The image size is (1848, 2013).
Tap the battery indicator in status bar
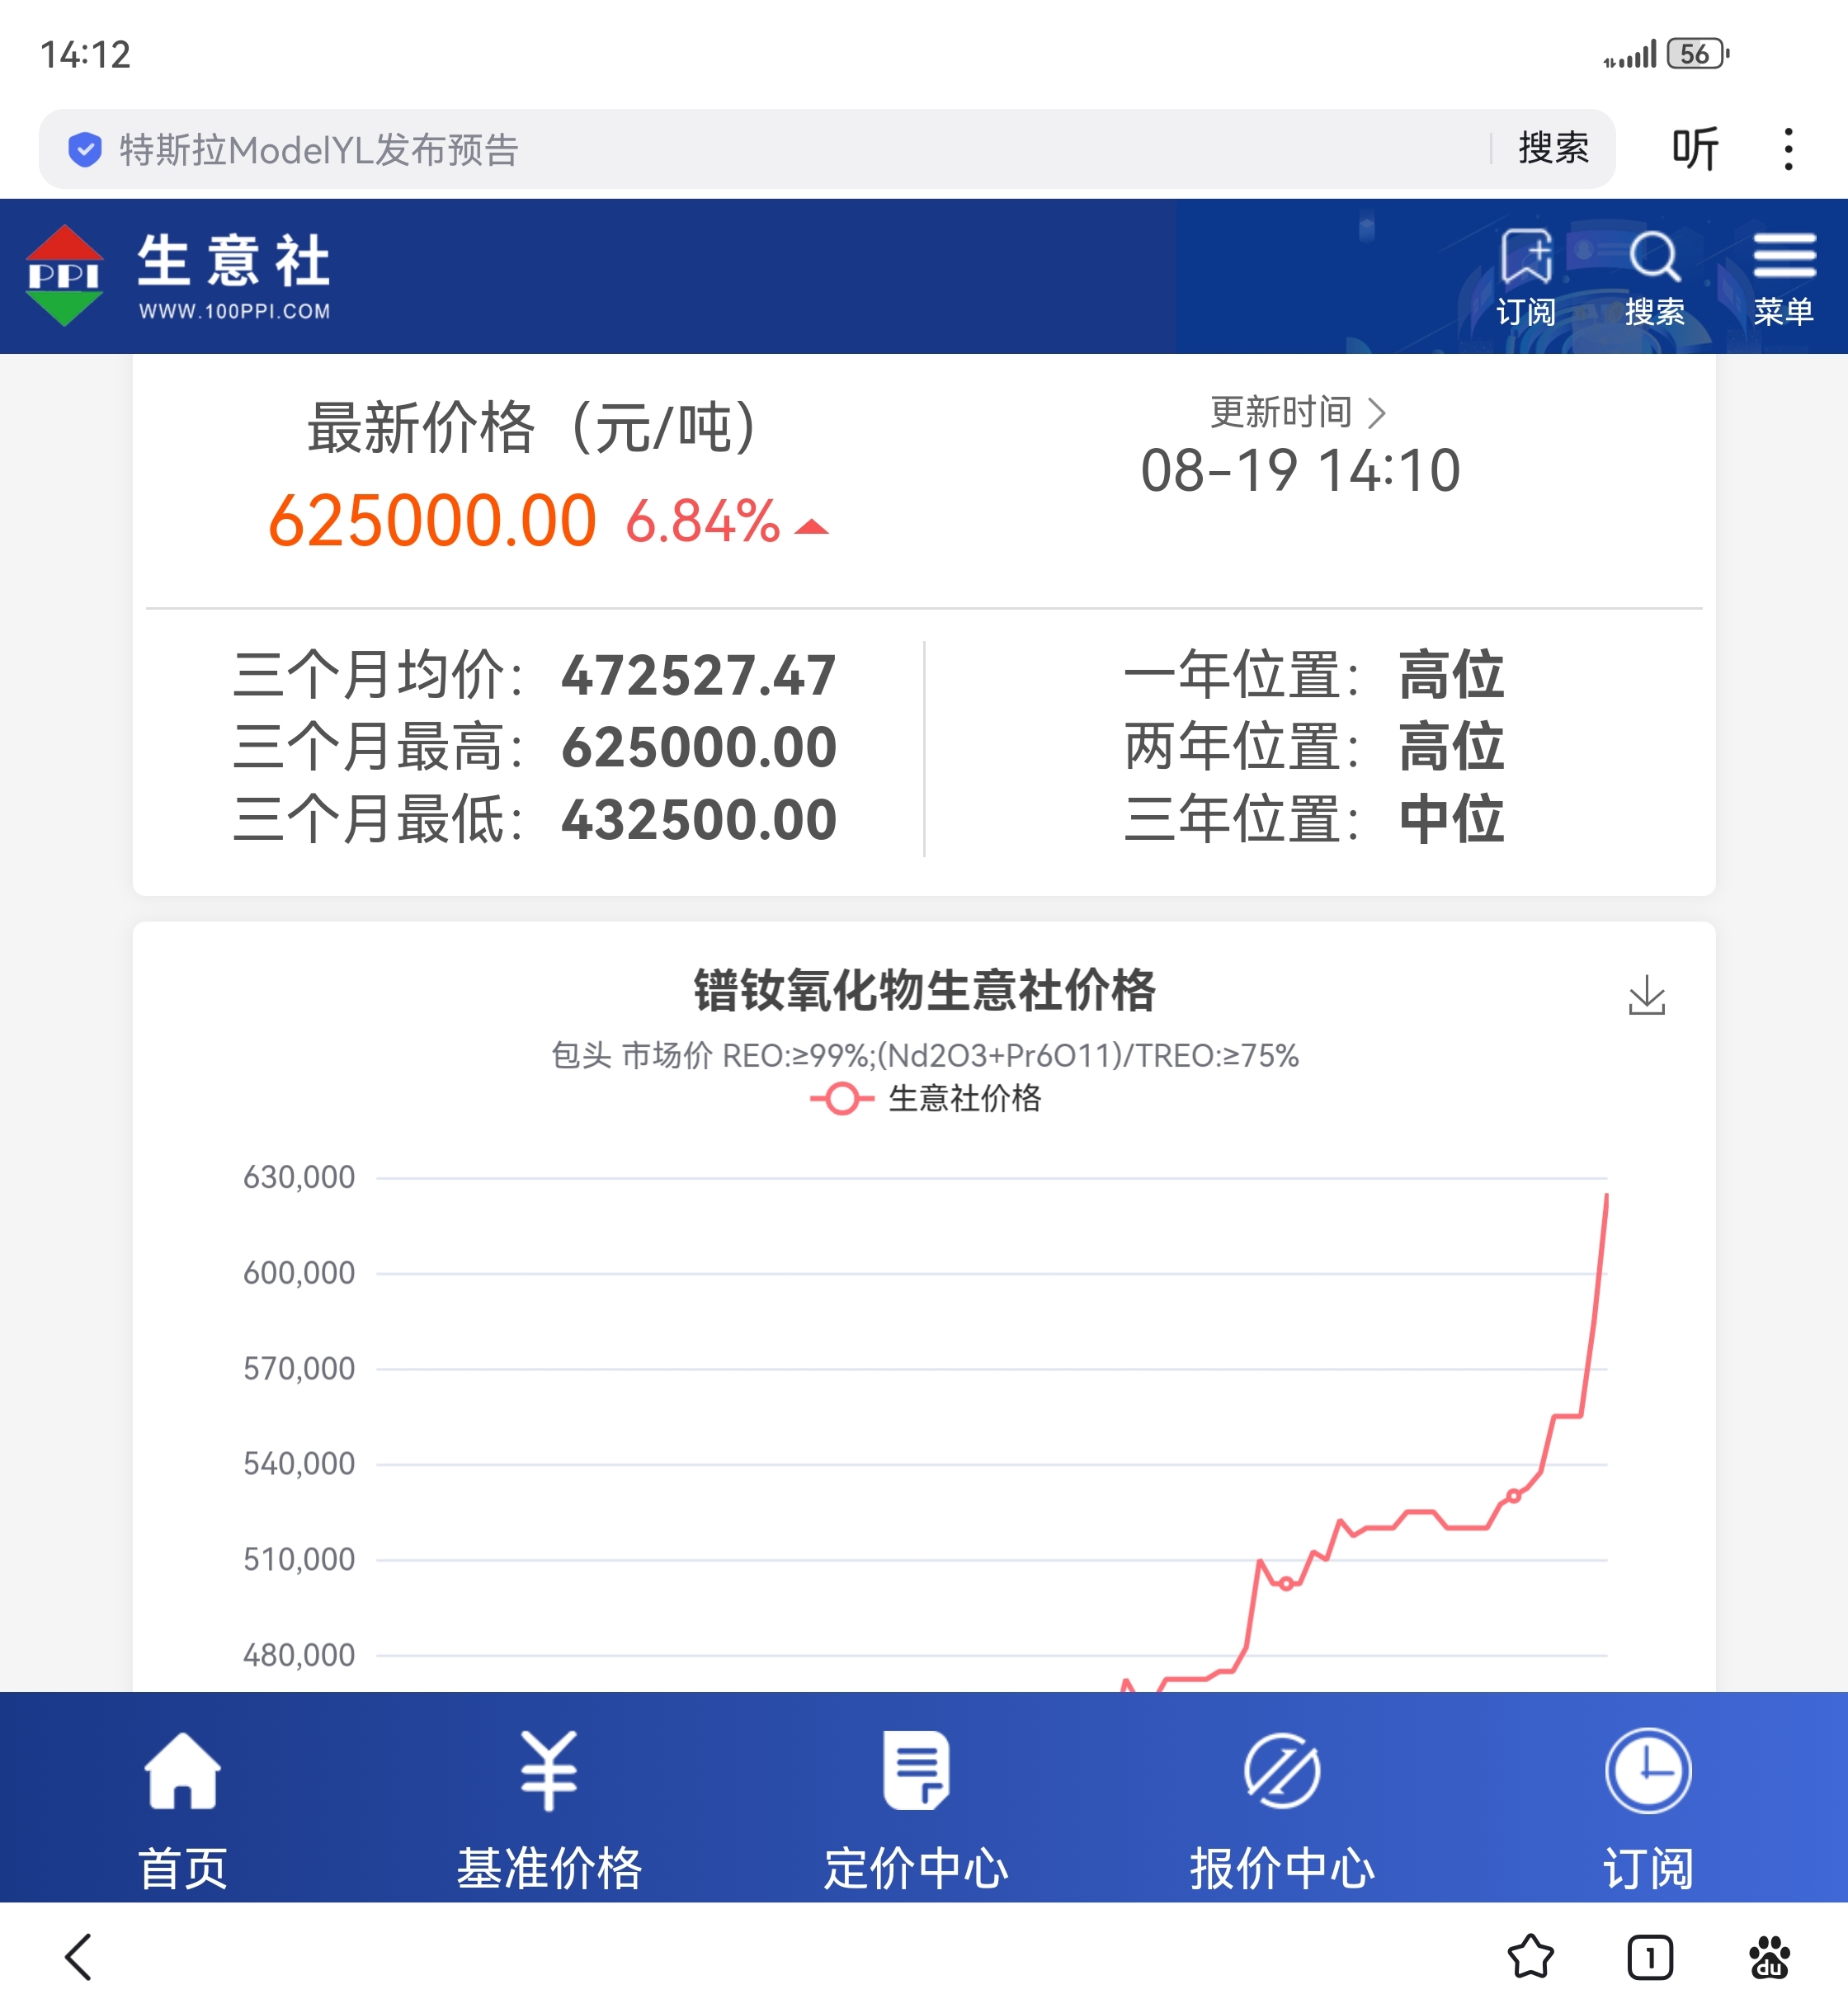click(1698, 54)
